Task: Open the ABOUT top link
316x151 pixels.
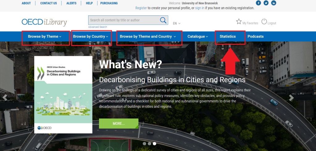Action: coord(26,3)
